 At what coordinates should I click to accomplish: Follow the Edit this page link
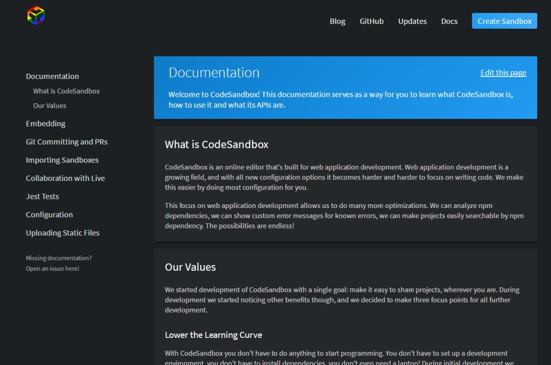click(503, 73)
